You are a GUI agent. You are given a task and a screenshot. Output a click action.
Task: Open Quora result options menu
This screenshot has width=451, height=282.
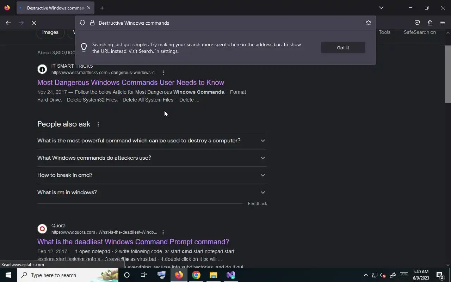163,232
